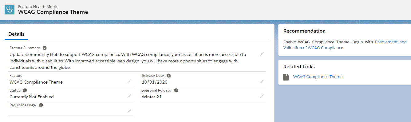Show info tooltip for Result Message
411x122 pixels.
41,105
